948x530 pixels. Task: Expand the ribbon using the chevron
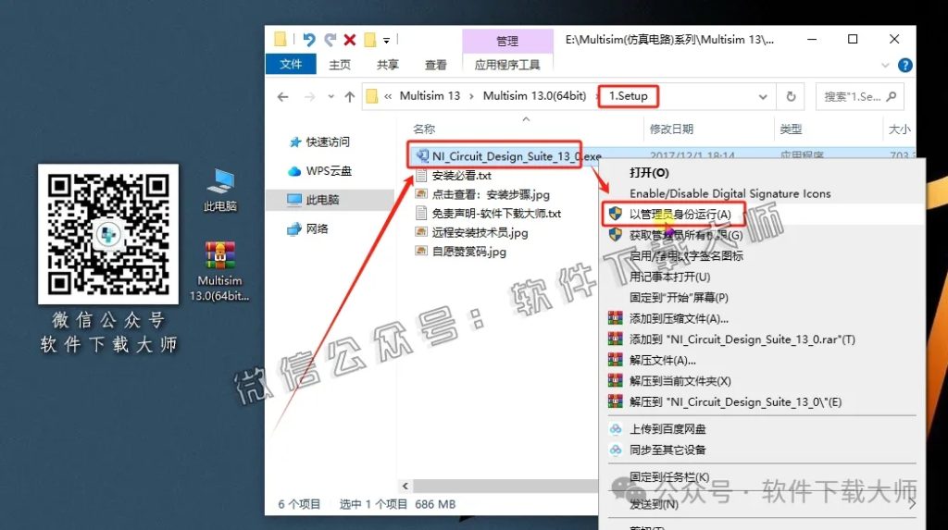pos(885,65)
